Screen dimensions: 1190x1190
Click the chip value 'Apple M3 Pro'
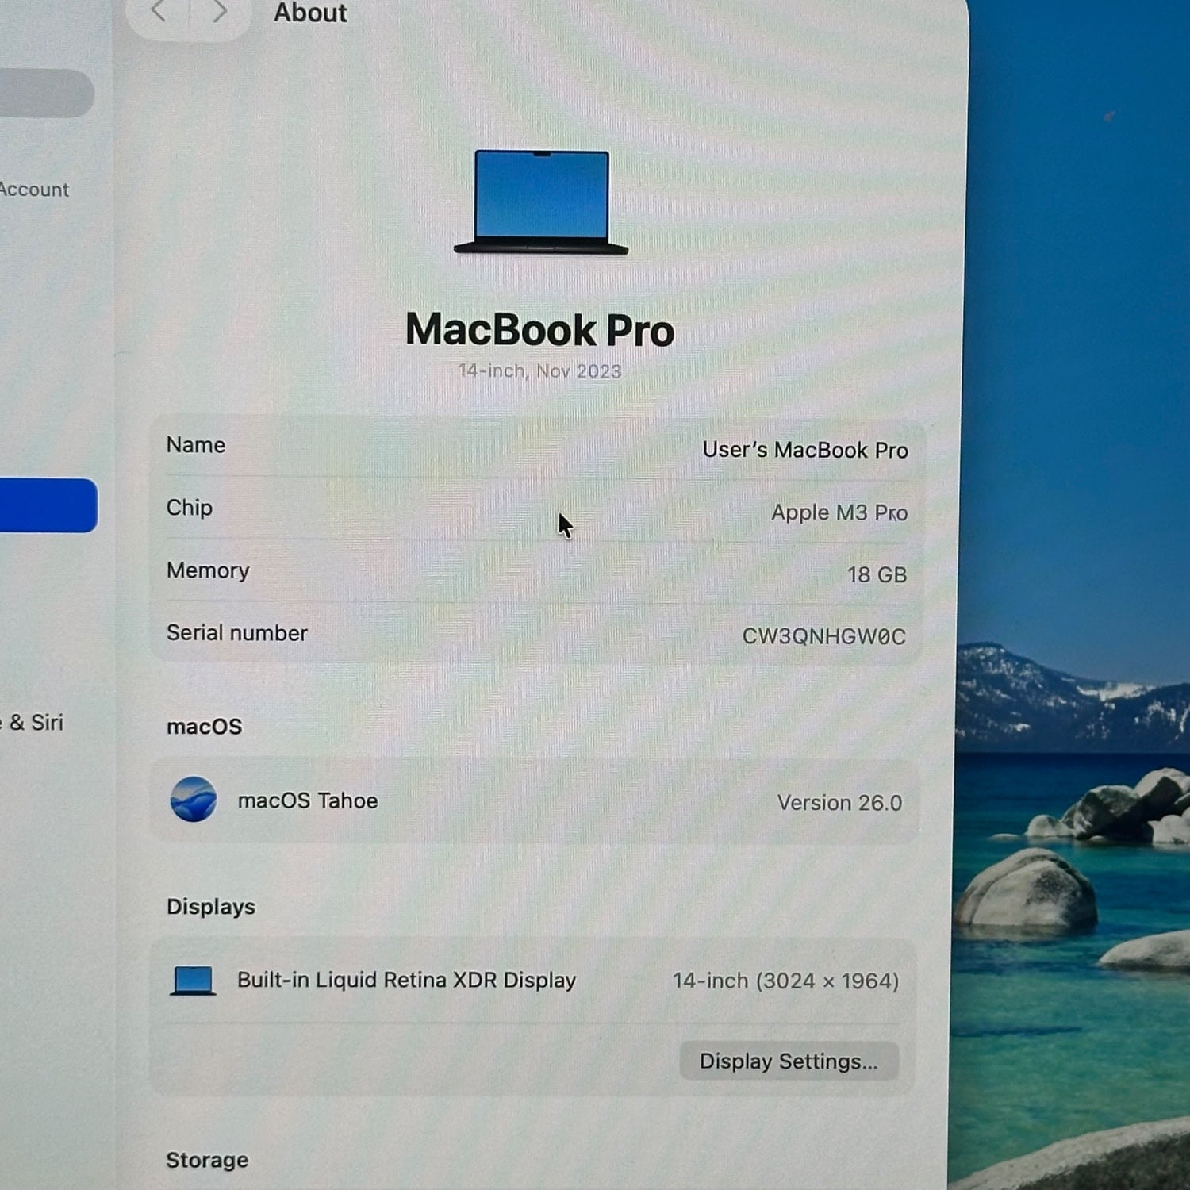[x=839, y=512]
